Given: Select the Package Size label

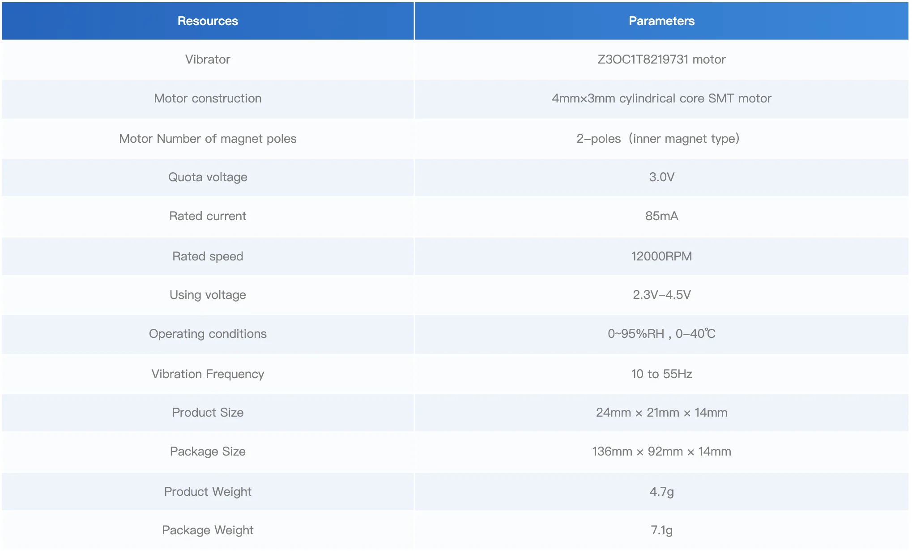Looking at the screenshot, I should [x=208, y=452].
